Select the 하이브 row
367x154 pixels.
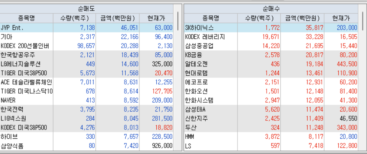click(x=87, y=137)
